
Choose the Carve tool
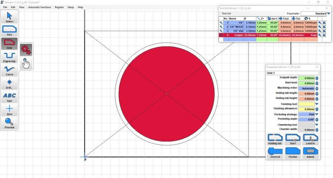(10, 70)
